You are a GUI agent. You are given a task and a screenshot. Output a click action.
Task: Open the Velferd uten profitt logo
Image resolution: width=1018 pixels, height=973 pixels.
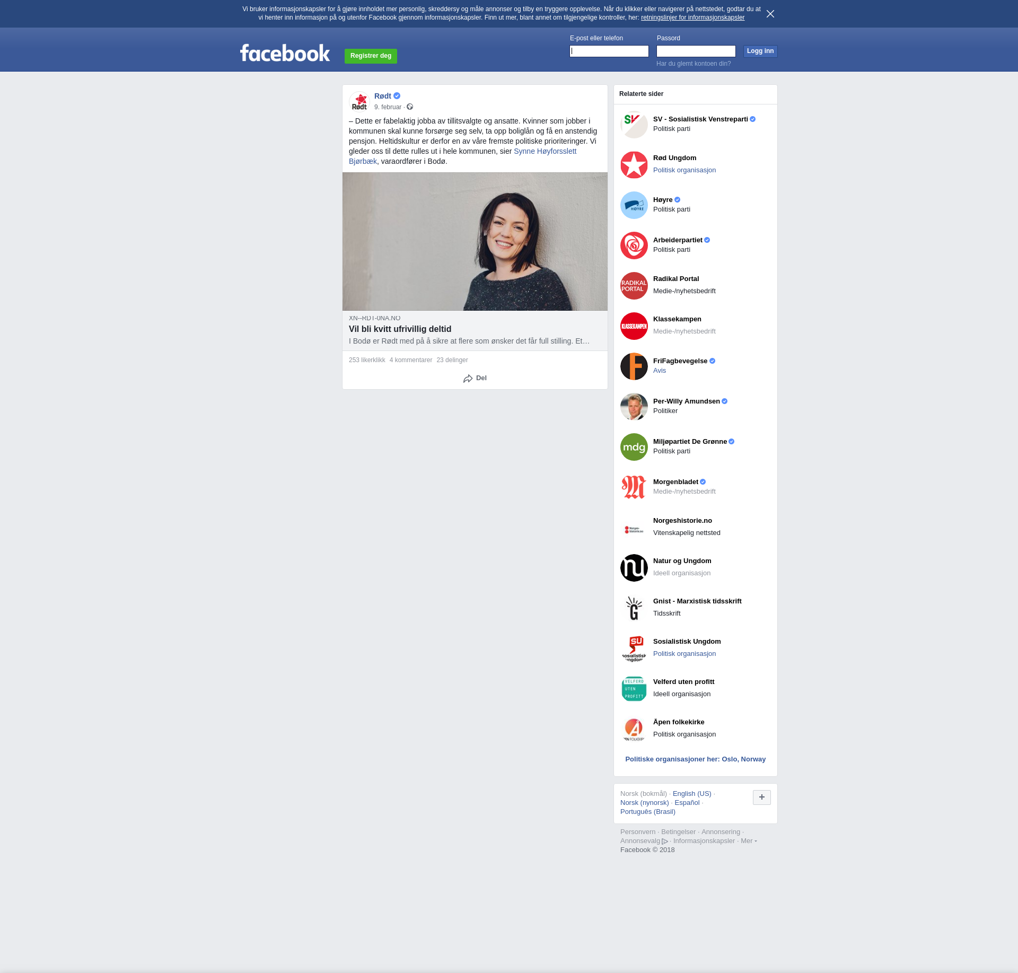(x=634, y=689)
